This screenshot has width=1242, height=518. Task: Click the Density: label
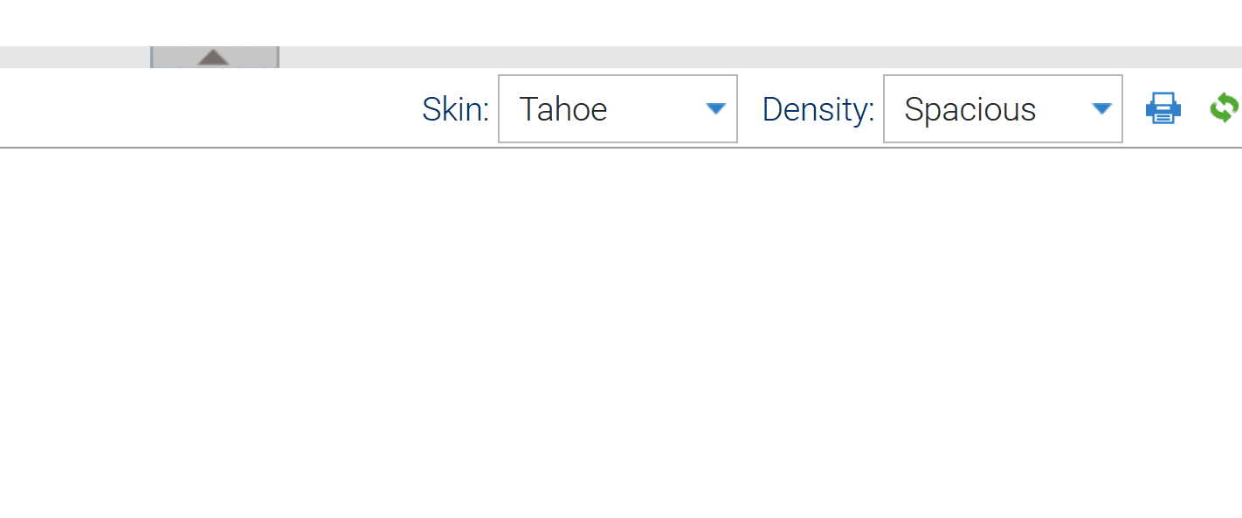click(818, 109)
